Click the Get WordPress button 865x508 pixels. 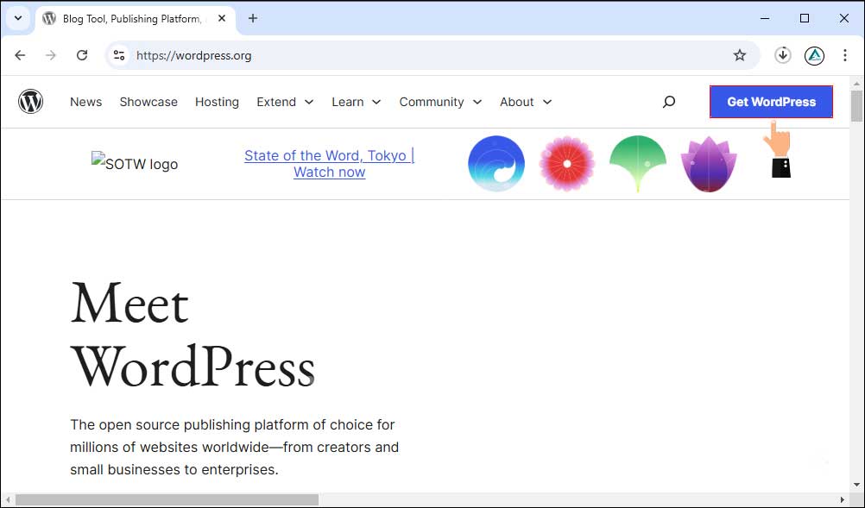click(x=771, y=102)
